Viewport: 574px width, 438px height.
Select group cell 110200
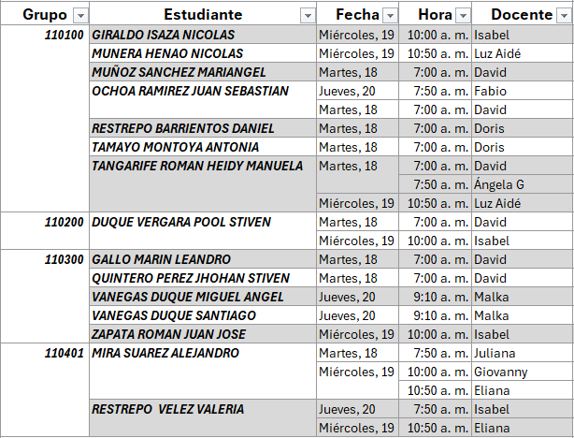click(65, 222)
